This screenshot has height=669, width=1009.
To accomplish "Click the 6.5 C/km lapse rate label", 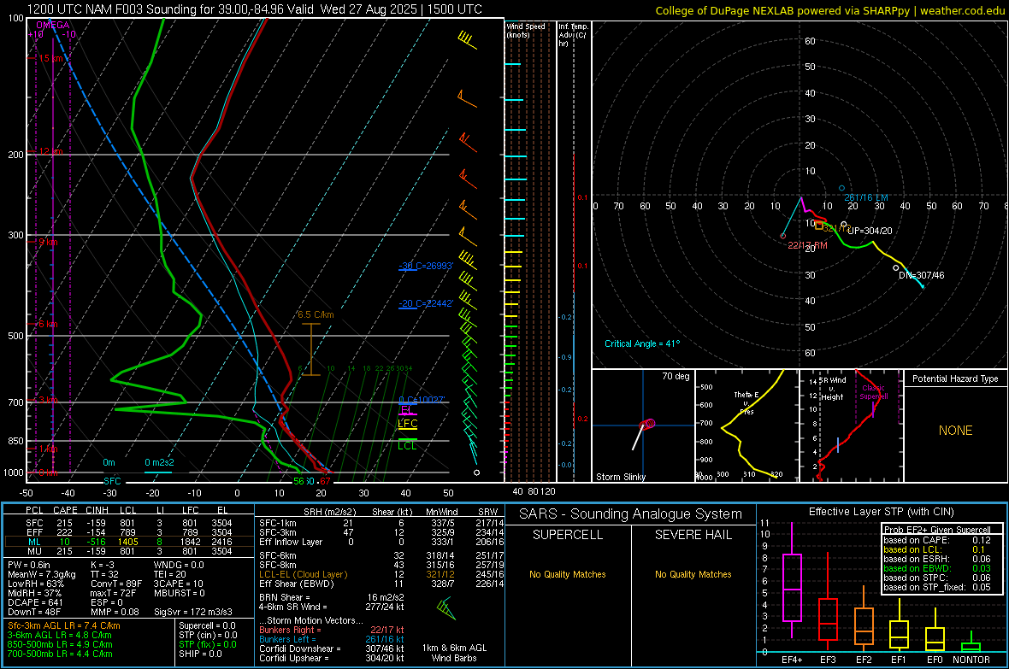I will (316, 314).
